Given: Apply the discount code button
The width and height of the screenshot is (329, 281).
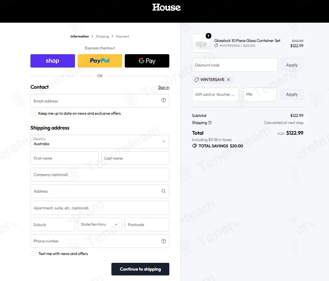Looking at the screenshot, I should click(292, 65).
